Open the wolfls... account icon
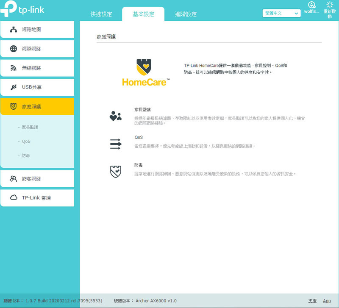Image resolution: width=339 pixels, height=308 pixels. 311,5
